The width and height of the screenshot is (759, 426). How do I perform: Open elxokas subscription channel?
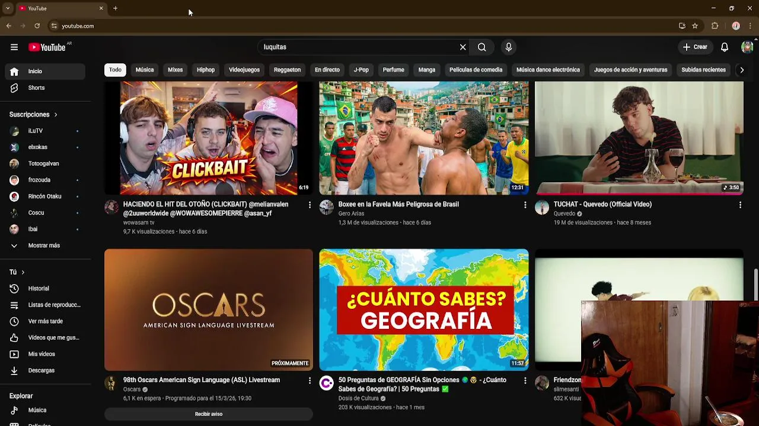point(45,147)
